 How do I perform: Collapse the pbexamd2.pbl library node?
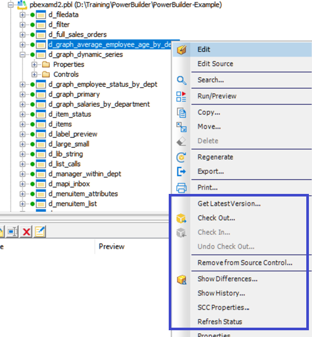click(10, 5)
